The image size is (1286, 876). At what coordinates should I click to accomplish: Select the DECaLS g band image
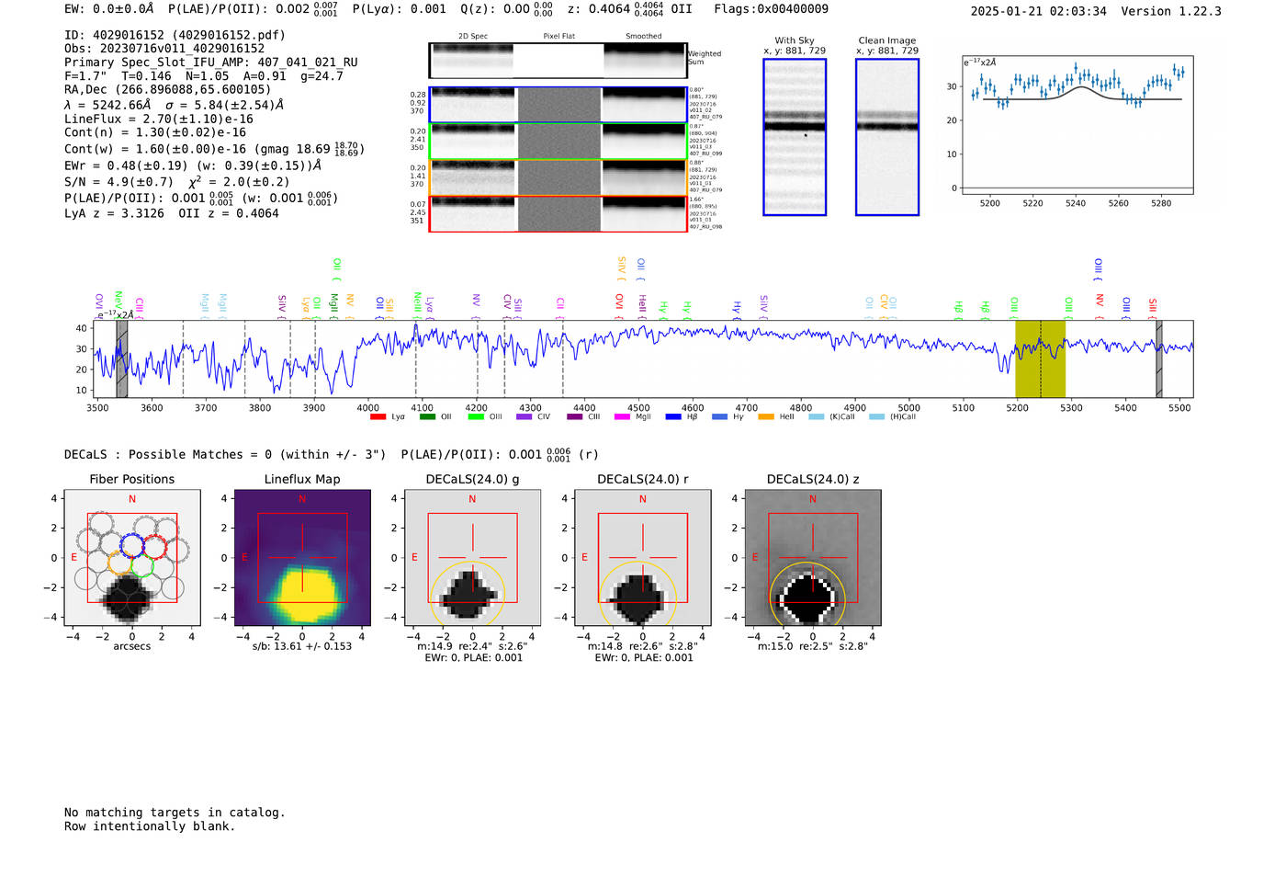472,558
